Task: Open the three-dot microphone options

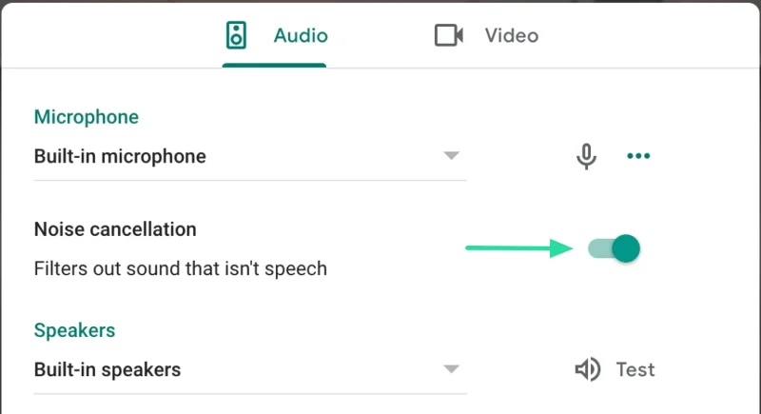Action: [x=638, y=156]
